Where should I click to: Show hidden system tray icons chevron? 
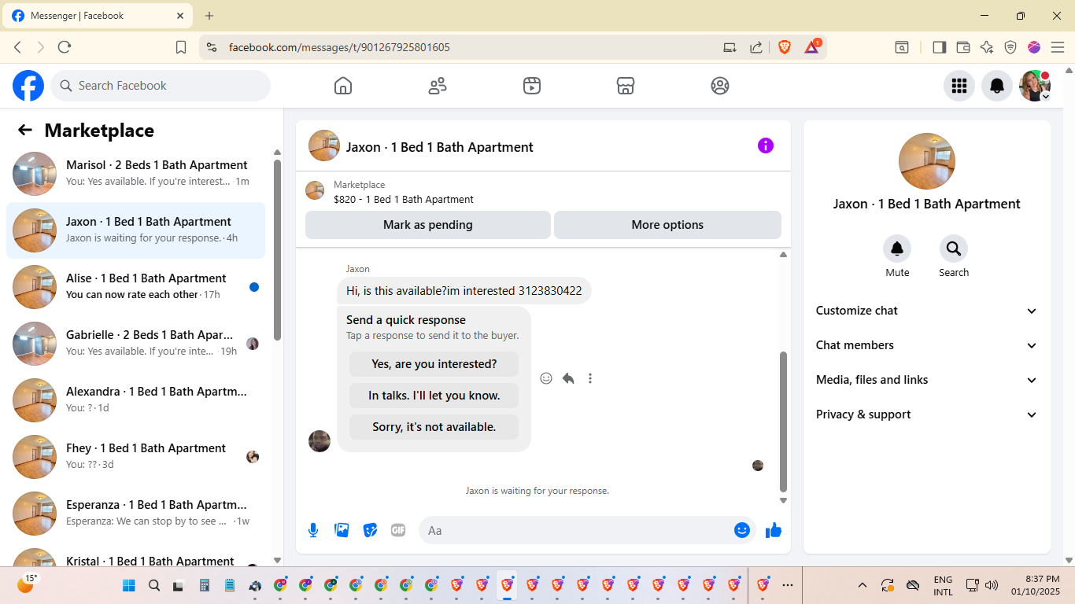click(863, 585)
